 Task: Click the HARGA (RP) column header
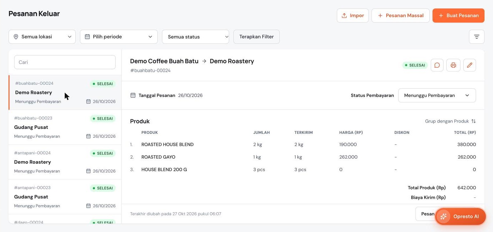(x=351, y=133)
